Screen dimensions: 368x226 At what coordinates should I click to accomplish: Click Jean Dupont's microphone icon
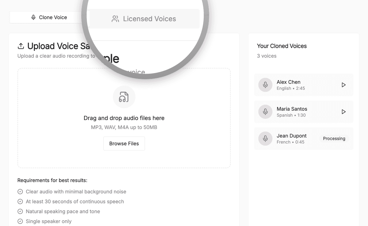coord(265,138)
